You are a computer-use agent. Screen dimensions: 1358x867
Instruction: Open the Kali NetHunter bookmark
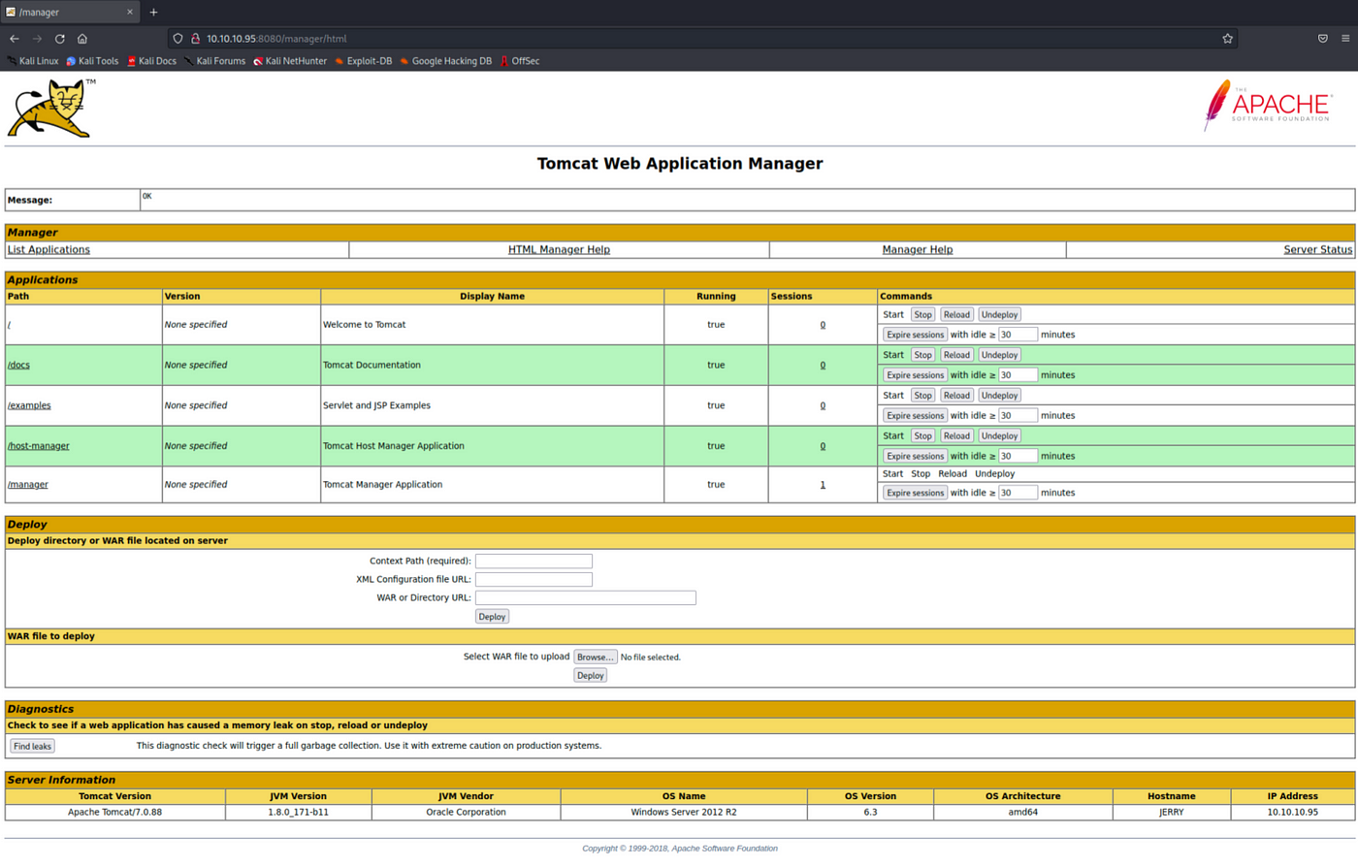pos(290,61)
